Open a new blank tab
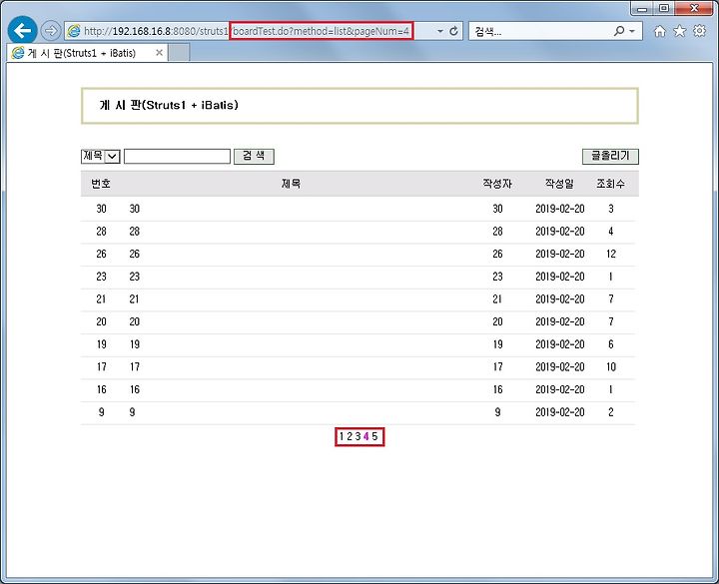719x584 pixels. pos(180,53)
